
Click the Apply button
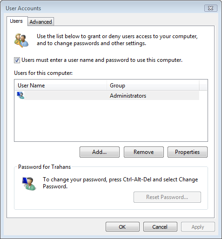(198, 227)
